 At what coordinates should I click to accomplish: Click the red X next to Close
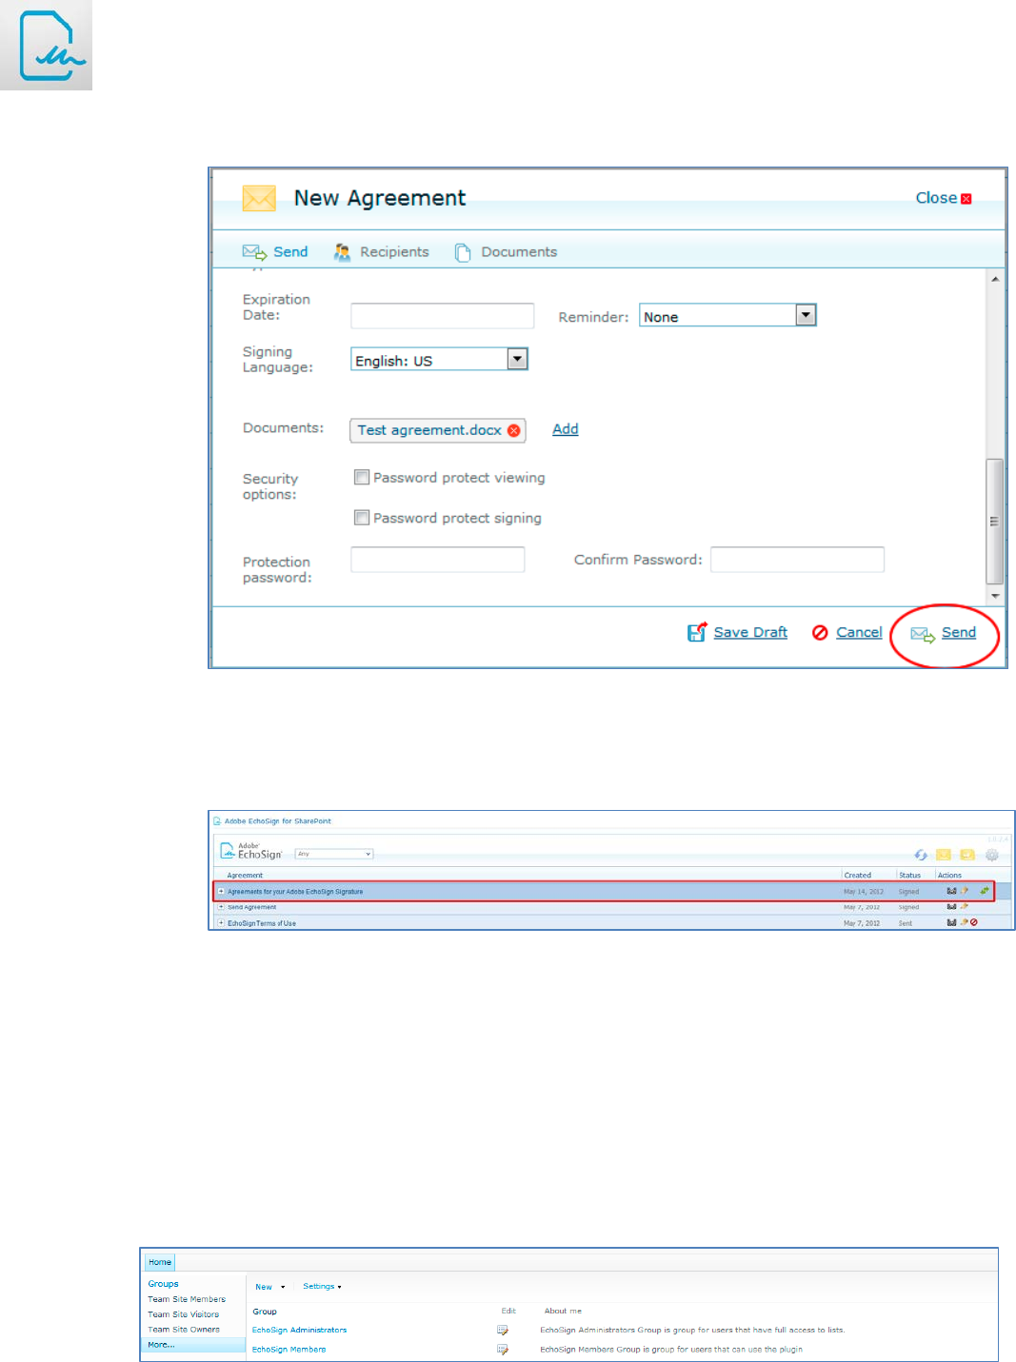[966, 199]
